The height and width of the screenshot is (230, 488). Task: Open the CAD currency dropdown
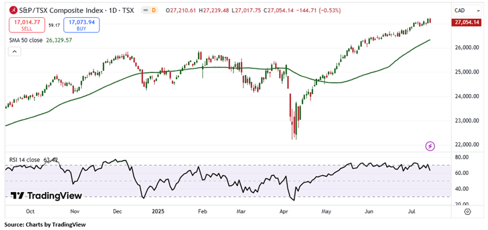(467, 10)
